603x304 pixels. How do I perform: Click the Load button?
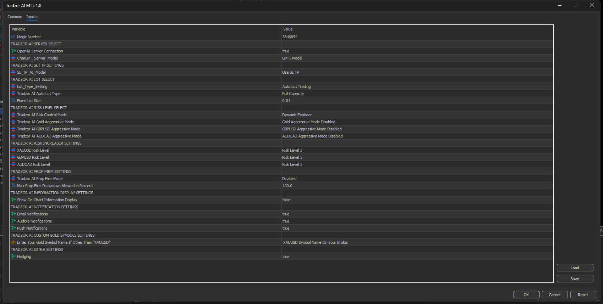coord(575,268)
